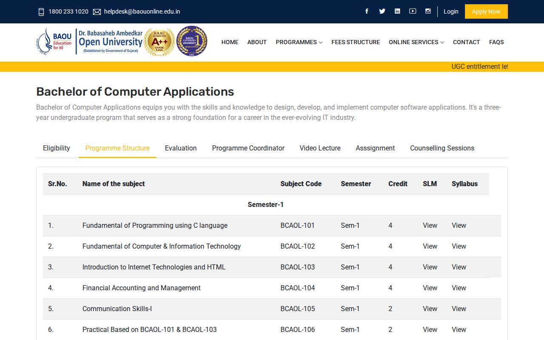Navigate to the Contact page
This screenshot has width=544, height=340.
point(466,42)
